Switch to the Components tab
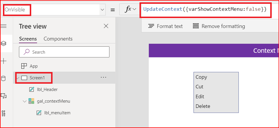279x128 pixels. [58, 39]
